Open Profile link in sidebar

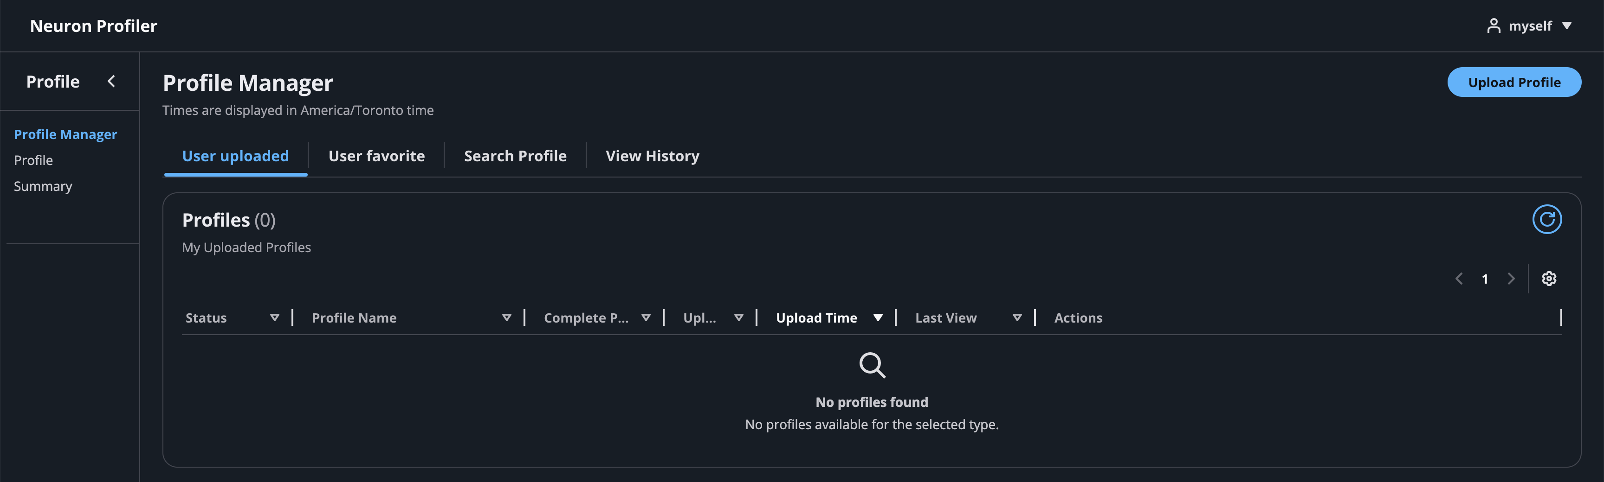click(x=33, y=160)
